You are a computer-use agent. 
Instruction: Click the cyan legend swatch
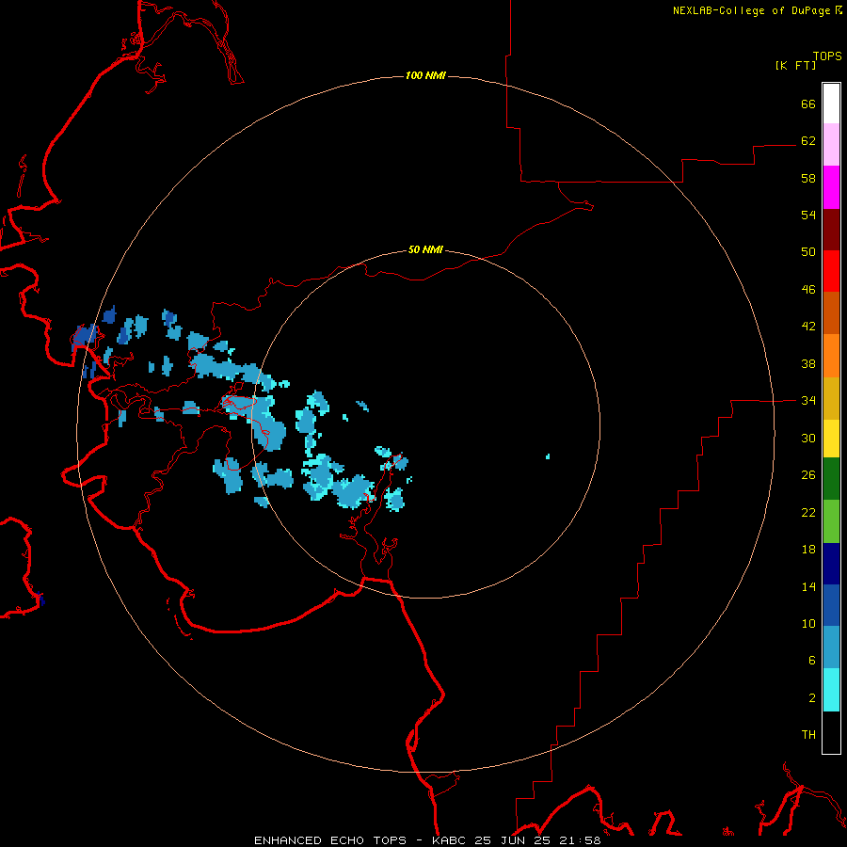coord(831,691)
